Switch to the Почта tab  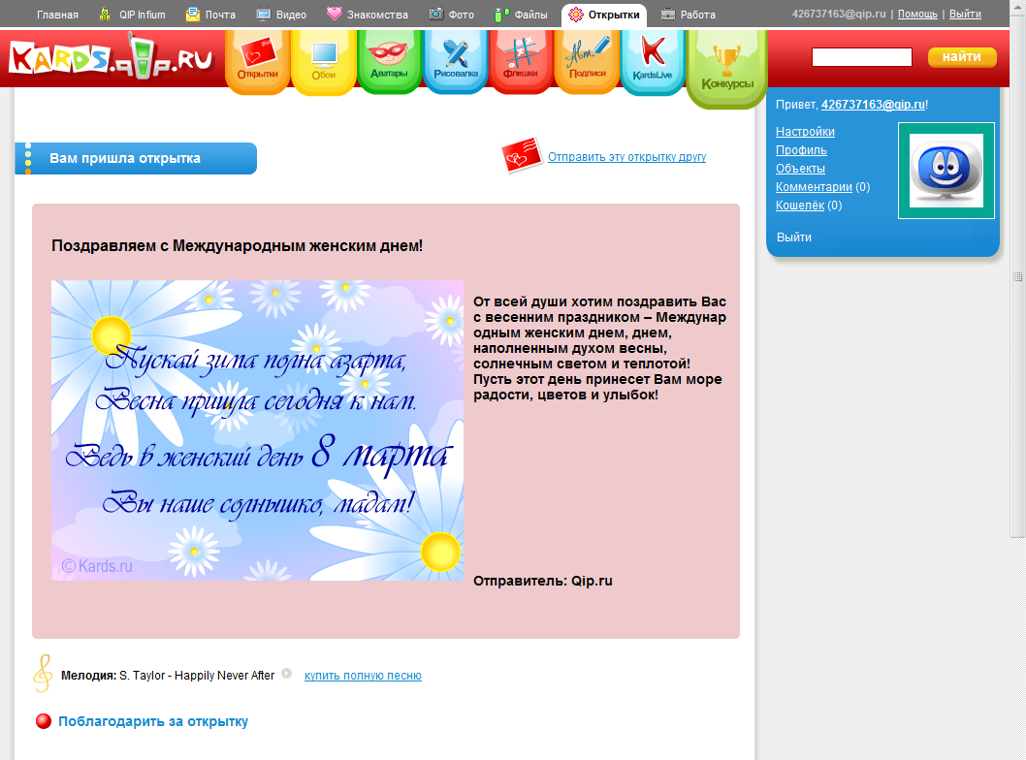pos(220,15)
